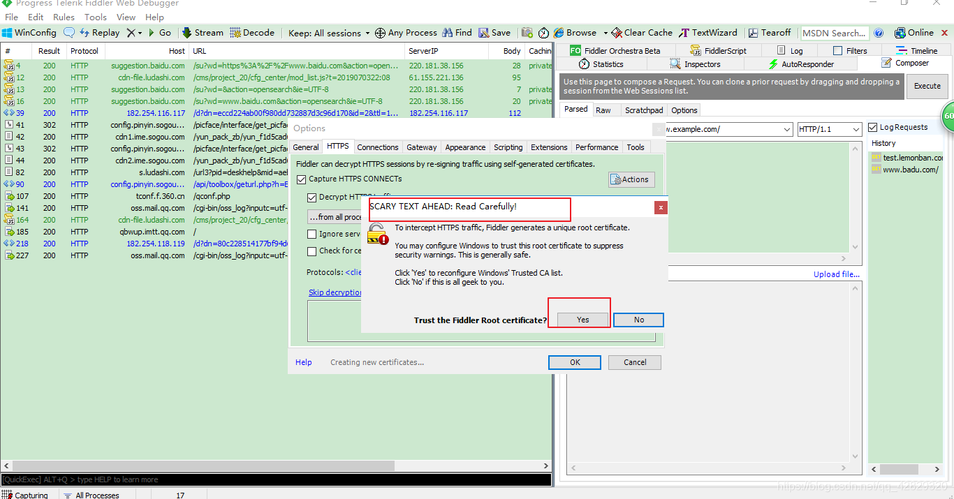Click the Any Process target icon
This screenshot has width=954, height=499.
(380, 33)
